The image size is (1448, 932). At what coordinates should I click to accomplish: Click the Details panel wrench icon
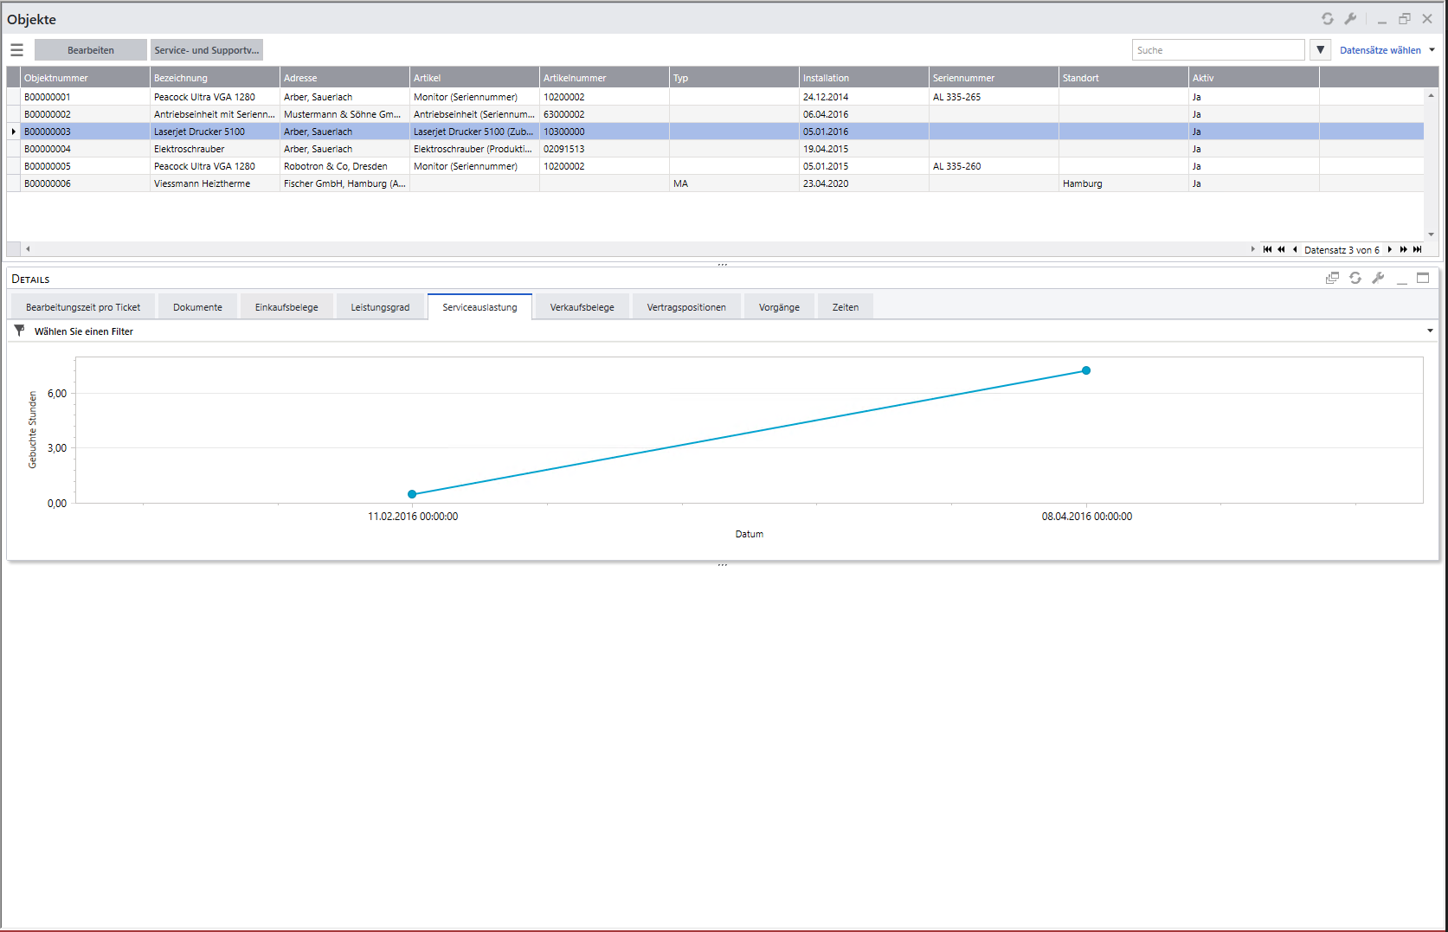(1378, 278)
